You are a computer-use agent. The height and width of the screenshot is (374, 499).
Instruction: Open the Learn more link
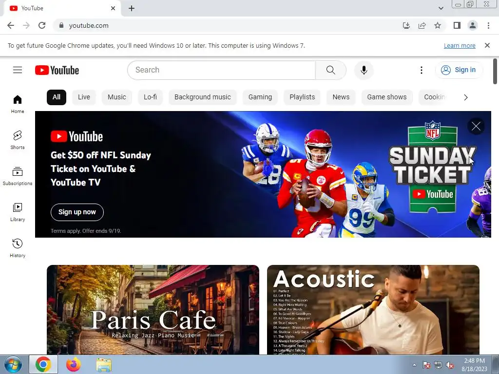point(460,45)
